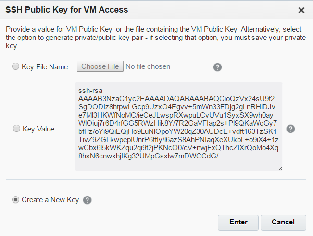The height and width of the screenshot is (236, 313).
Task: Select the Key Value radio button
Action: coord(17,129)
